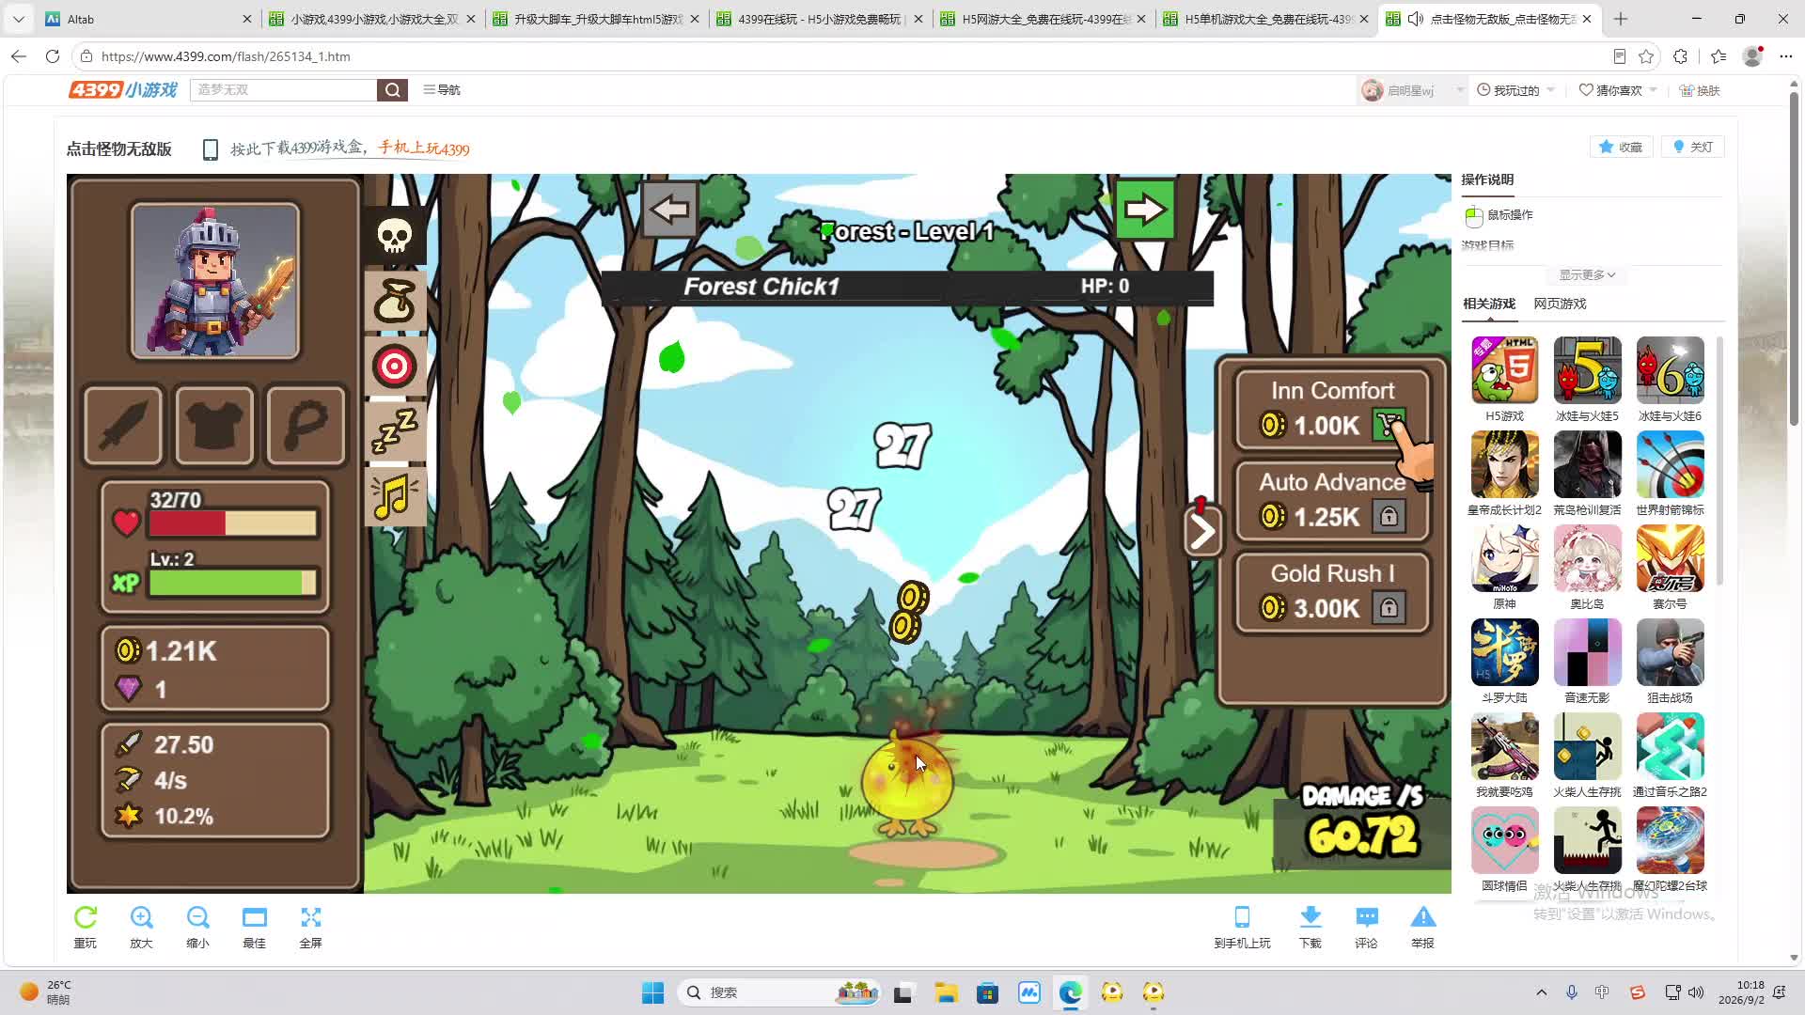Open browser extensions icon

1681,56
